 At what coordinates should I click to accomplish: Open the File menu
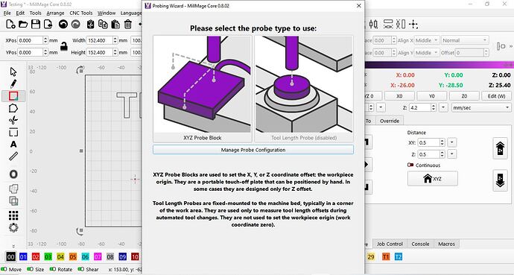tap(7, 13)
